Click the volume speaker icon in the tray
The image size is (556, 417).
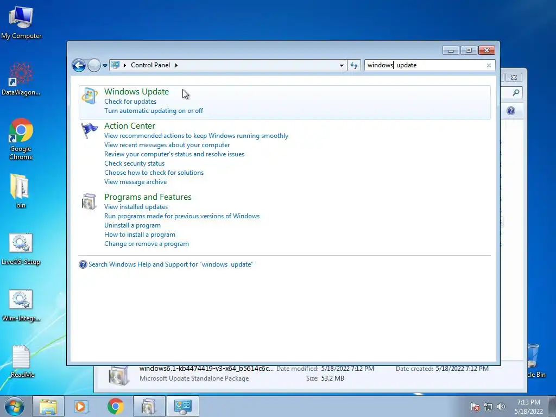[x=501, y=407]
